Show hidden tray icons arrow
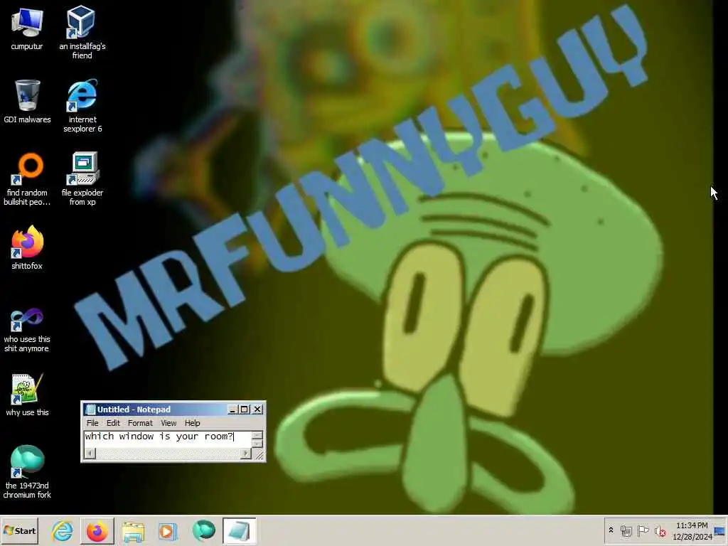Screen dimensions: 728x546 611,530
